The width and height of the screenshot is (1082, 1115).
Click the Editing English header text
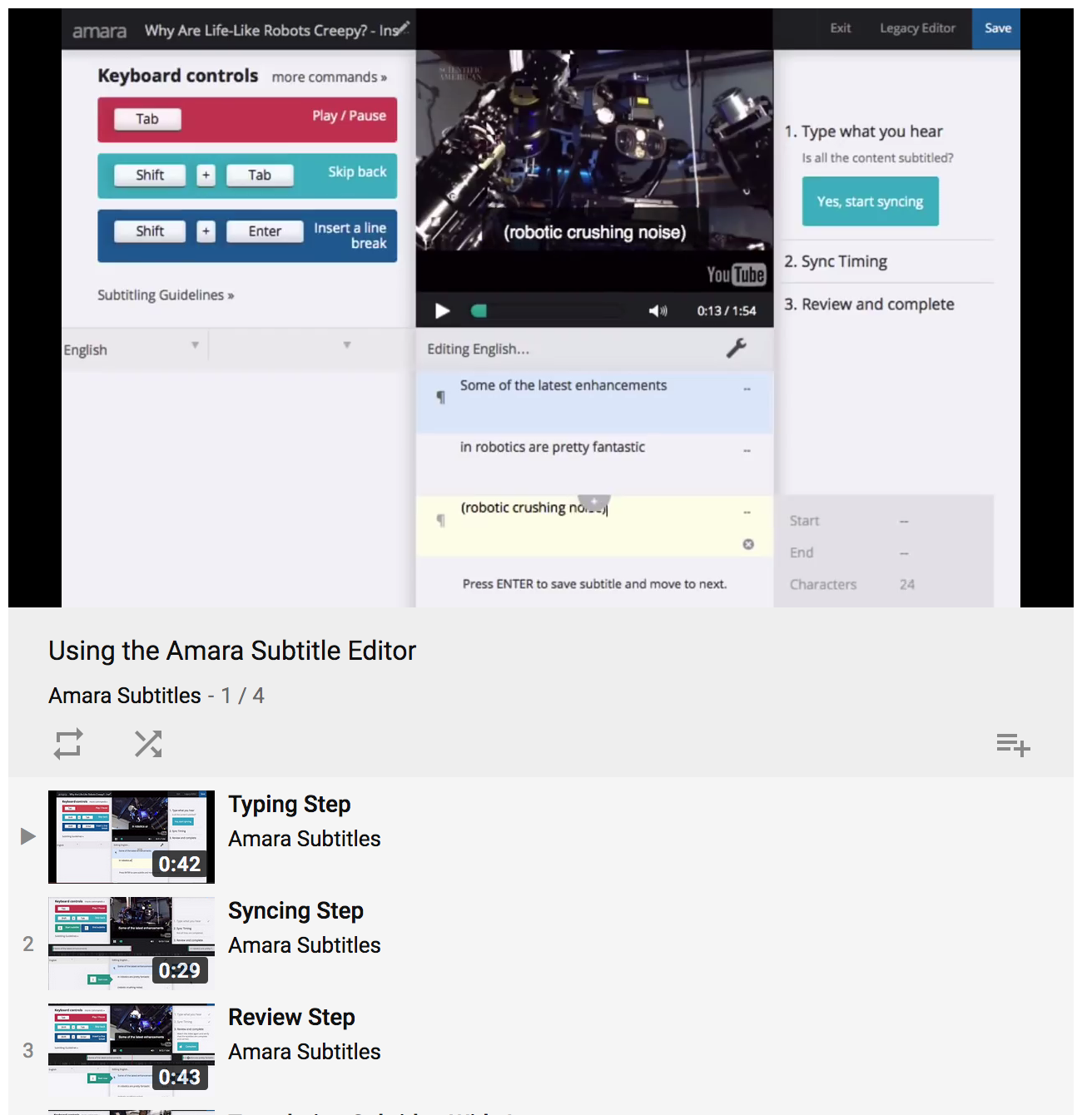[x=478, y=349]
